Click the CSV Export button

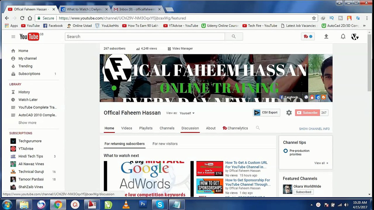tap(266, 113)
